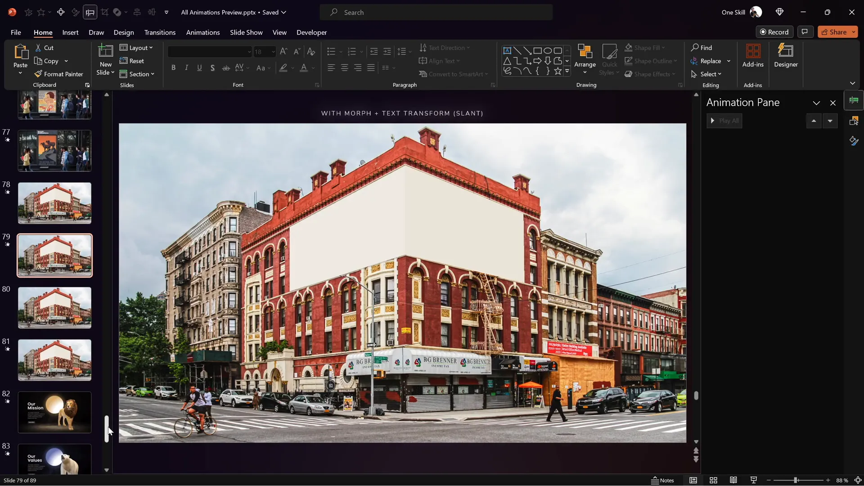Screen dimensions: 864x486
Task: Click the Record button
Action: (x=775, y=31)
